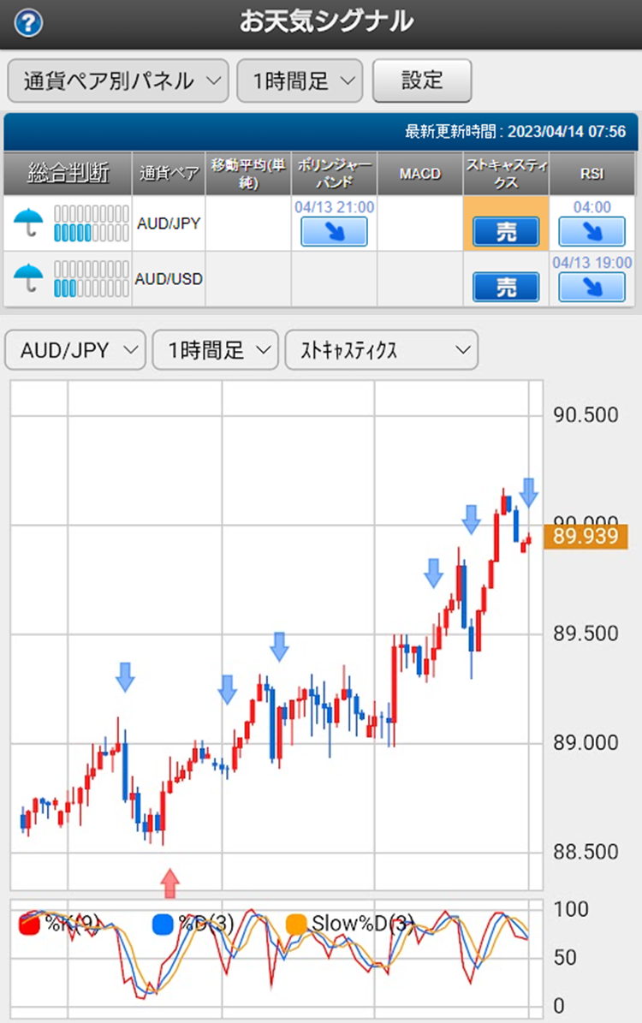642x1023 pixels.
Task: Open the help question mark icon
Action: pos(29,23)
